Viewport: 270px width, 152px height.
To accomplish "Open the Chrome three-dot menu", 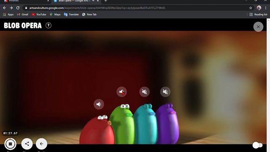I will 266,8.
